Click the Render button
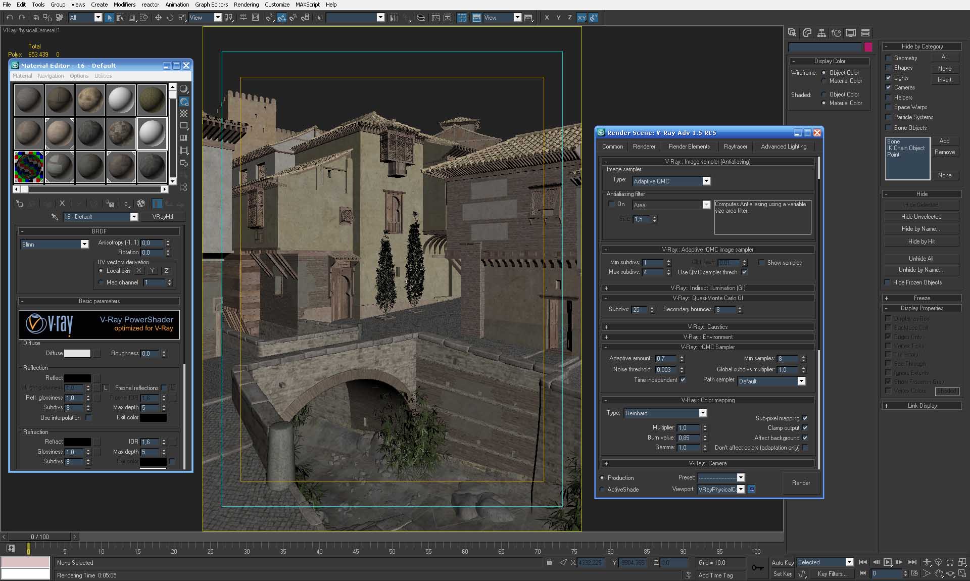The height and width of the screenshot is (581, 970). pos(801,483)
